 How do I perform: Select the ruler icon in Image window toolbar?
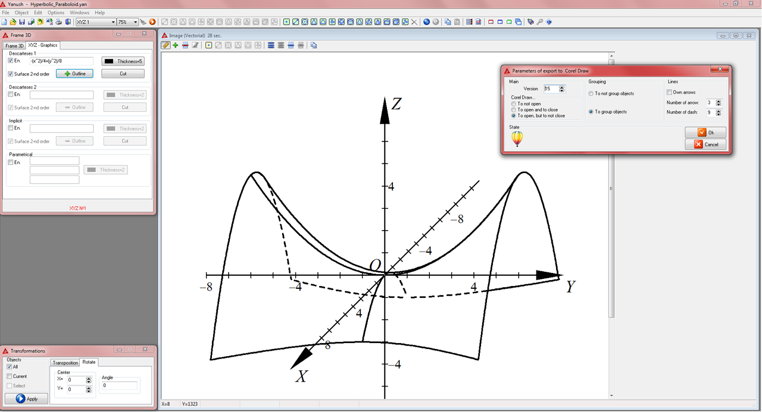tap(166, 45)
